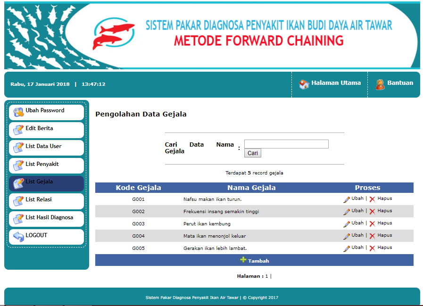Click the green plus icon on Tambah
This screenshot has width=423, height=306.
click(x=245, y=260)
